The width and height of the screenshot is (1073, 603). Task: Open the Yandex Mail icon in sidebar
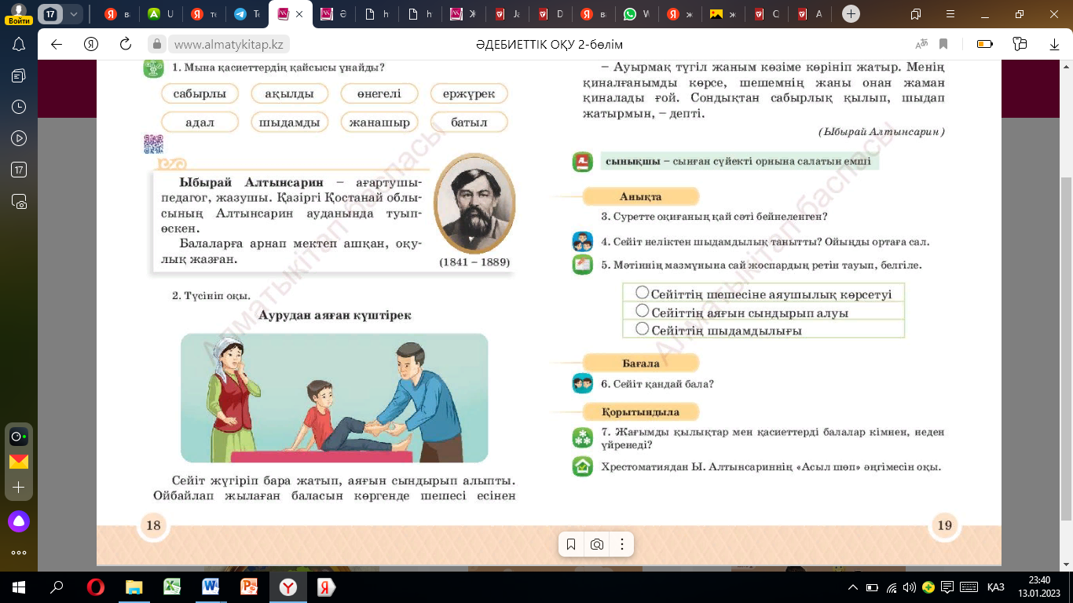(19, 462)
